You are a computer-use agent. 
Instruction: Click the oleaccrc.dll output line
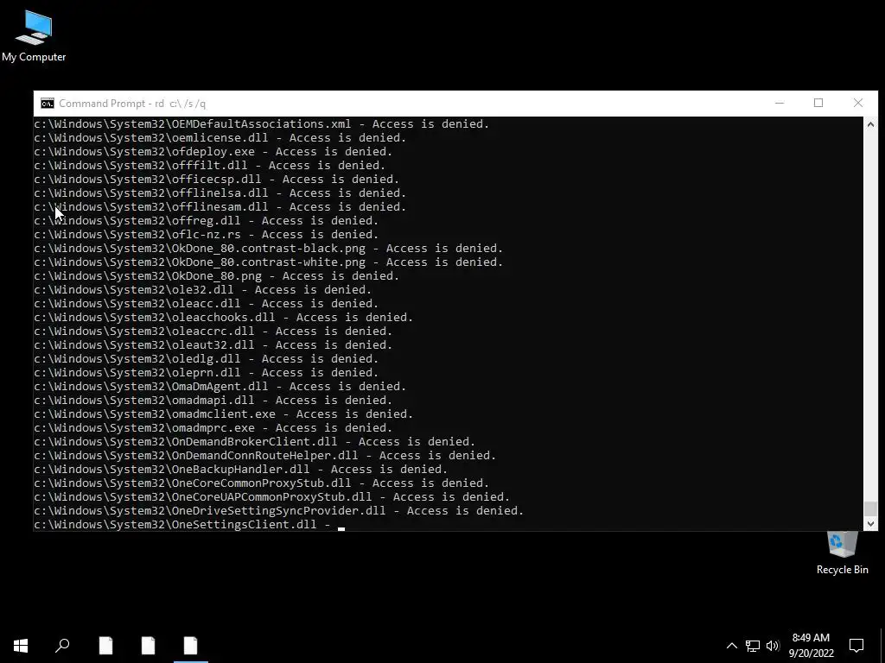tap(213, 331)
